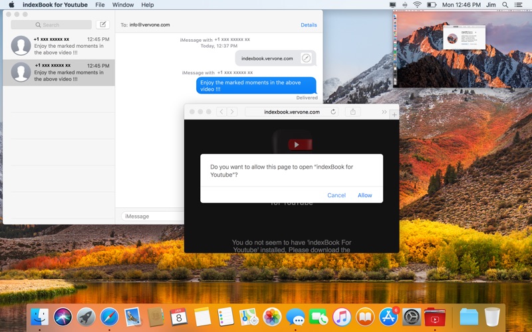
Task: Add a new Safari tab with plus
Action: coord(394,115)
